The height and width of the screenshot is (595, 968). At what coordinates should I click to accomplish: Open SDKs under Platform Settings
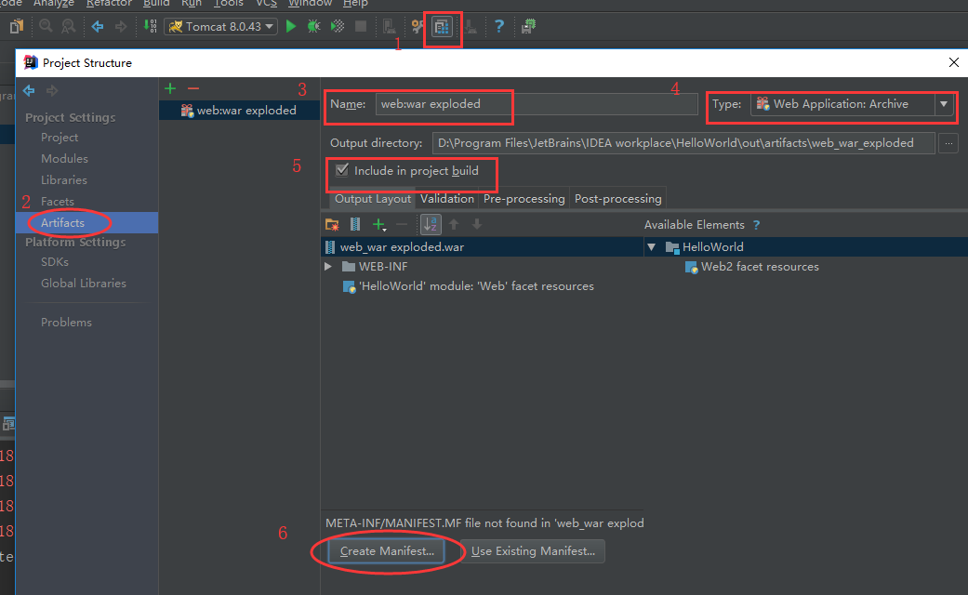click(54, 261)
